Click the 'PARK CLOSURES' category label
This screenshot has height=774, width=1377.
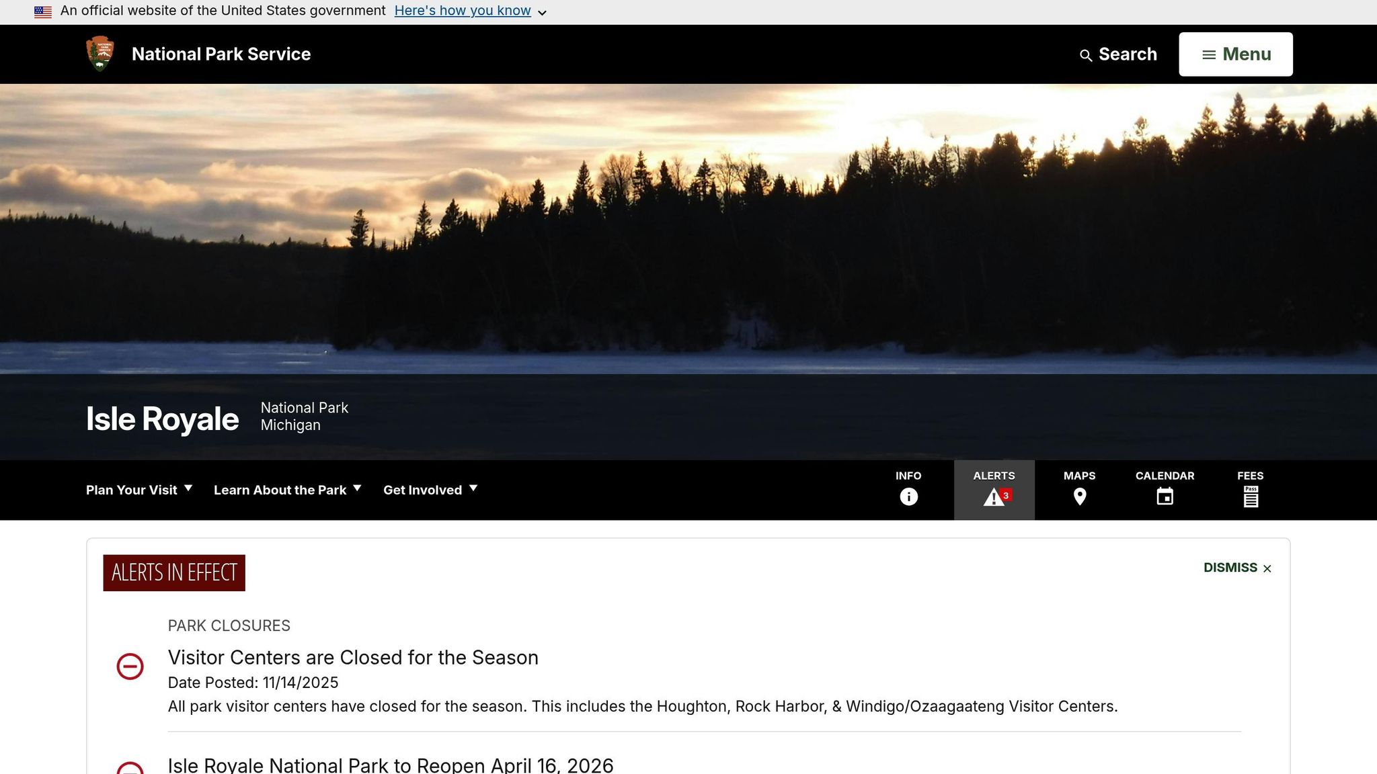(229, 626)
